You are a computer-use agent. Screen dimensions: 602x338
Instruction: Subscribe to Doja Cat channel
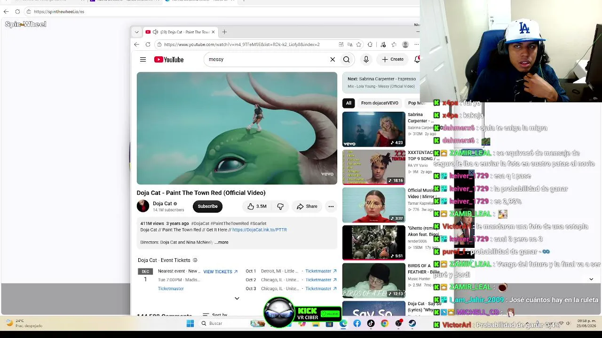coord(207,206)
